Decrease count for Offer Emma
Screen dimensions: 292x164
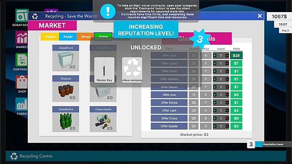coord(227,103)
